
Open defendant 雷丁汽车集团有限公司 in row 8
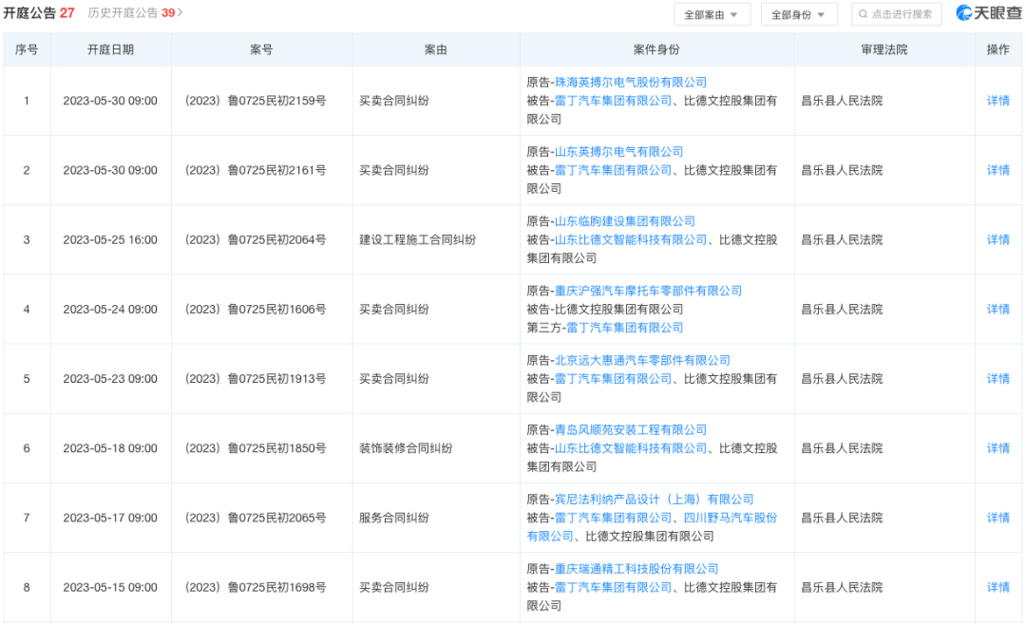click(x=613, y=587)
